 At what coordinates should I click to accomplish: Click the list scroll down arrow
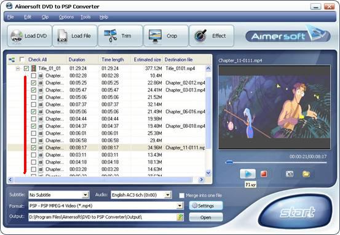pos(208,173)
